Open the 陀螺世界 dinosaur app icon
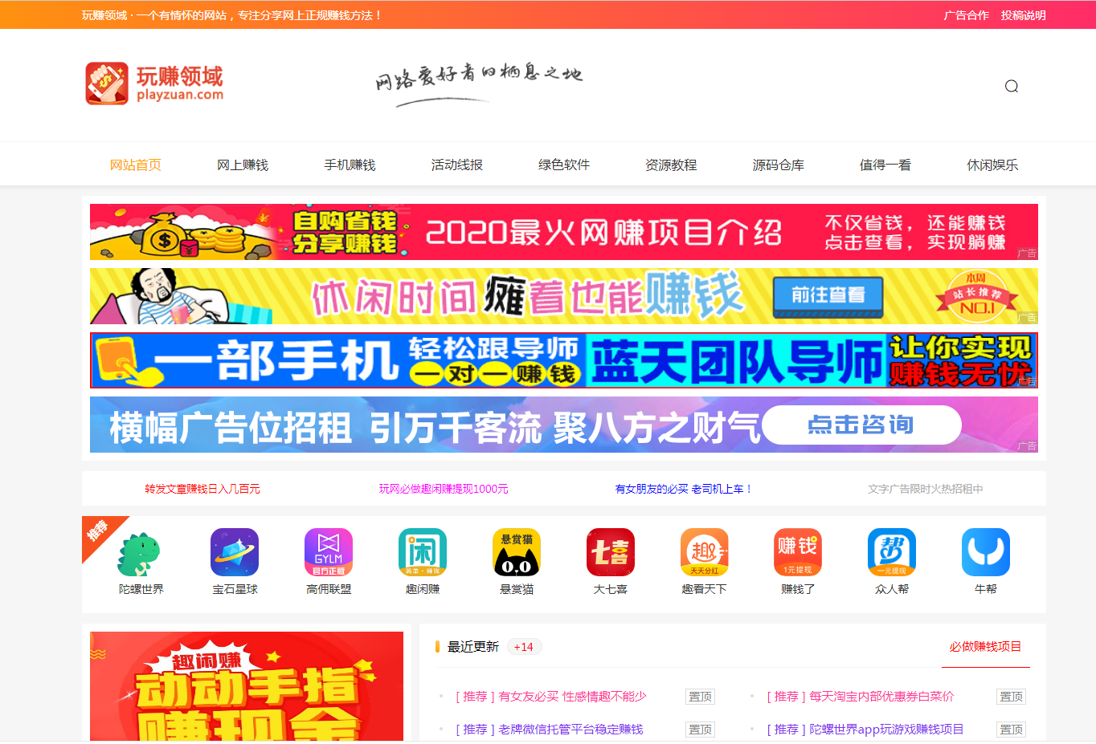 tap(141, 553)
